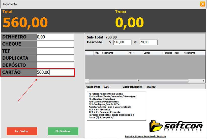The height and width of the screenshot is (139, 207).
Task: Click the Cartão column header in table
Action: pos(152,53)
